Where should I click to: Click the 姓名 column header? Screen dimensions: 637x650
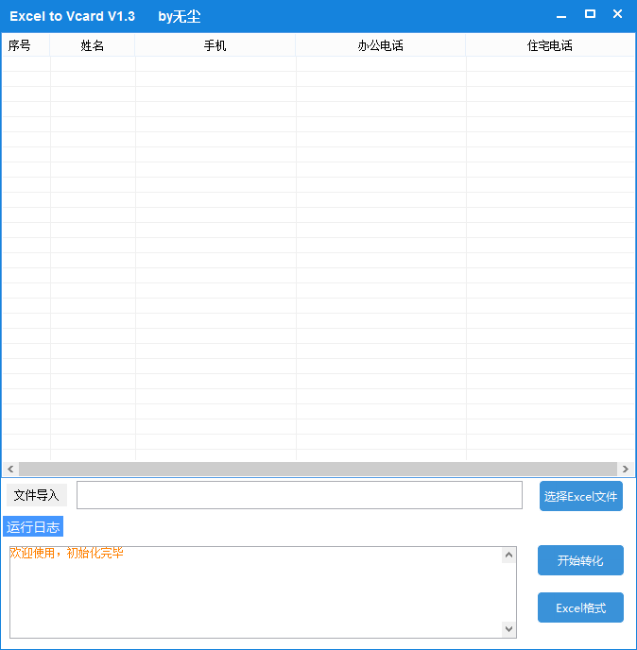coord(92,45)
